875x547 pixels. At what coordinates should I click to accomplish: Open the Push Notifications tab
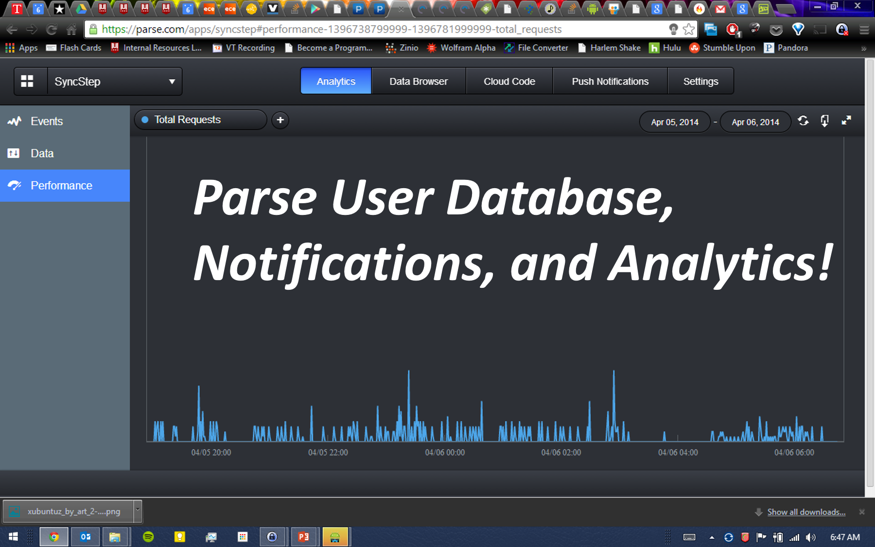pyautogui.click(x=610, y=81)
